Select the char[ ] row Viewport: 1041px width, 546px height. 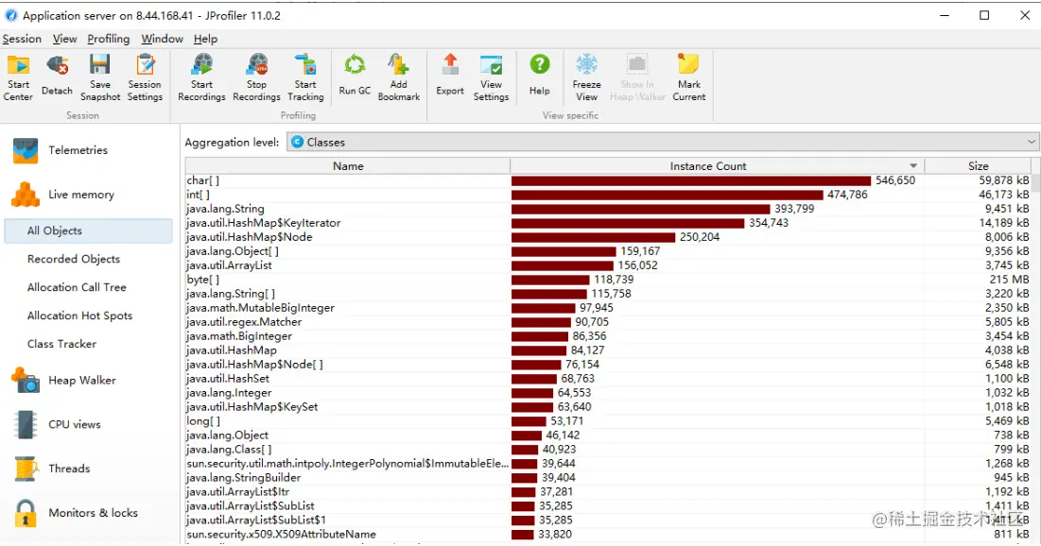pos(608,180)
